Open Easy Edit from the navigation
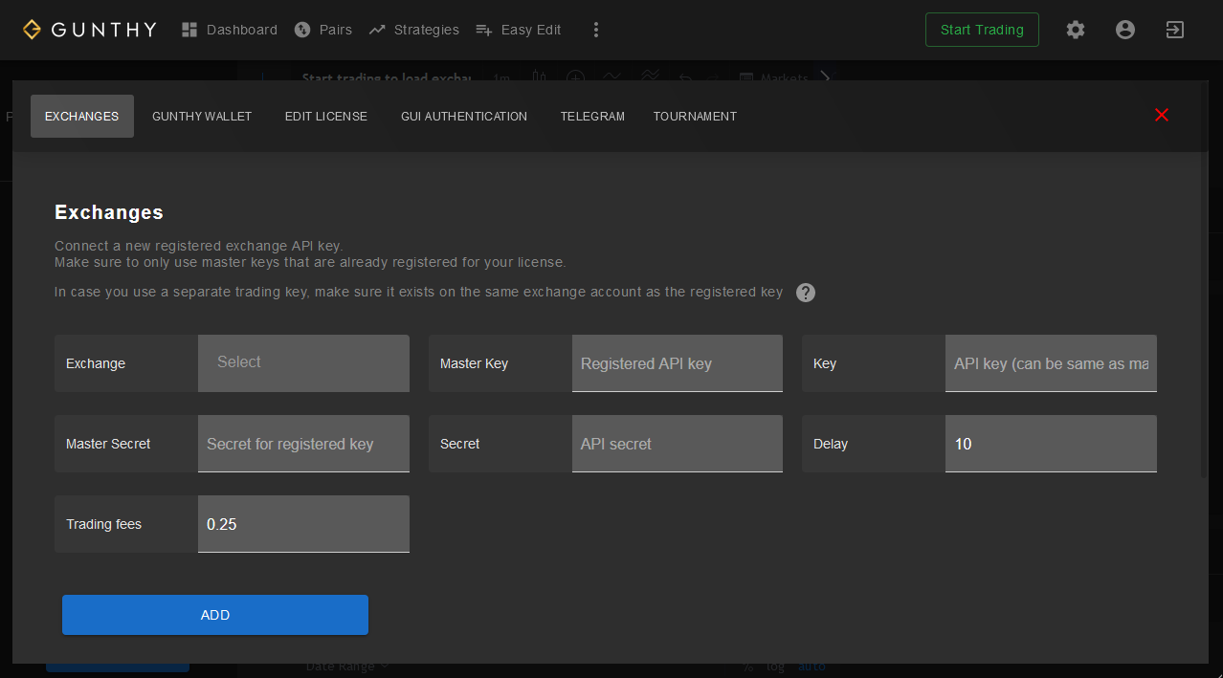1223x678 pixels. point(519,30)
